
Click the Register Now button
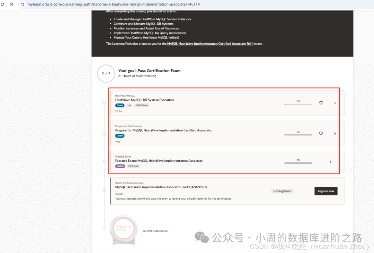[x=326, y=191]
